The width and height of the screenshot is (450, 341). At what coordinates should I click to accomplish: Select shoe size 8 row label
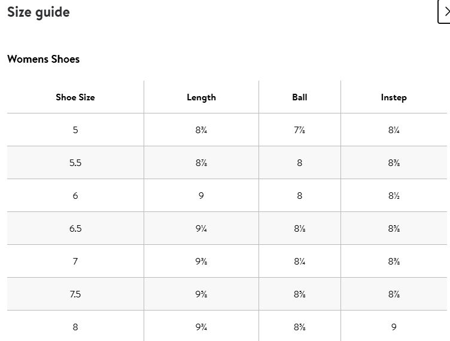[75, 327]
